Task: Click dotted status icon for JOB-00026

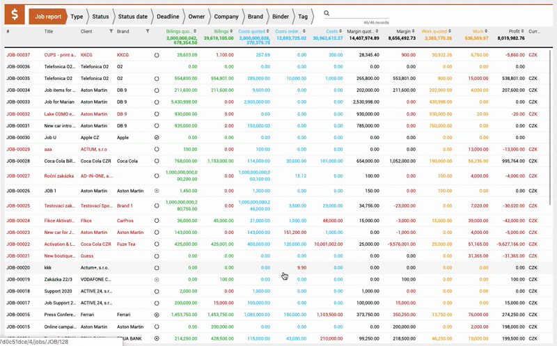Action: coord(157,191)
